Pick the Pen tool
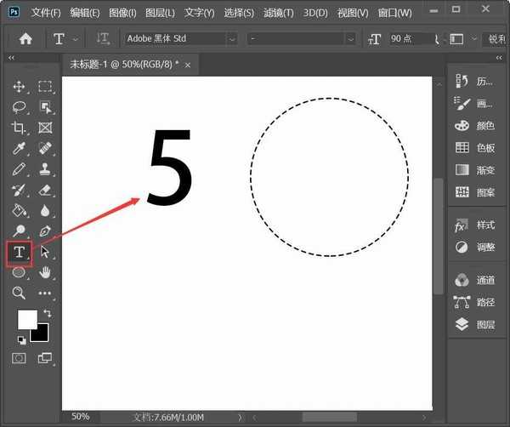 point(45,231)
